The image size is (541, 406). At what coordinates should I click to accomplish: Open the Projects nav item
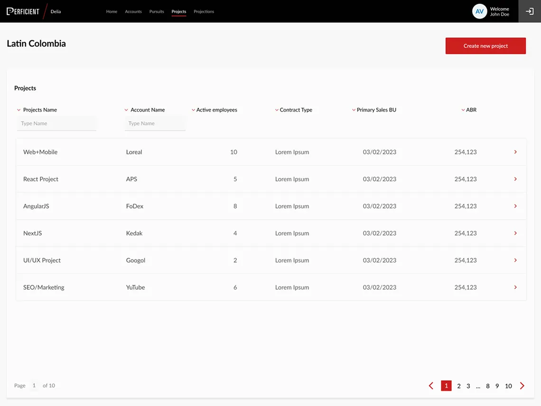point(179,11)
